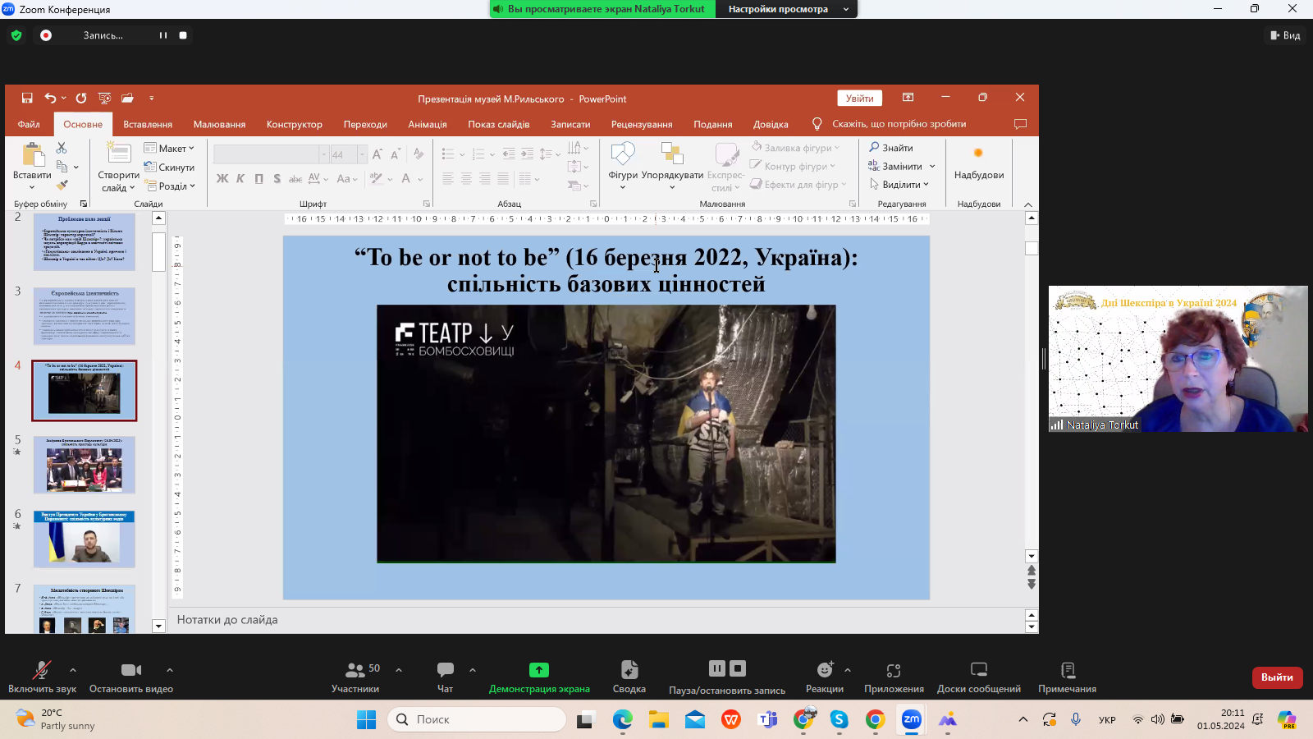Switch to the Анімація ribbon tab

click(x=427, y=125)
